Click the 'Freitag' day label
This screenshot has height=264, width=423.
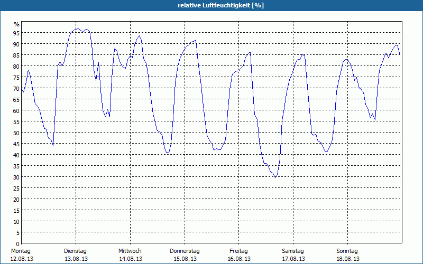[239, 251]
